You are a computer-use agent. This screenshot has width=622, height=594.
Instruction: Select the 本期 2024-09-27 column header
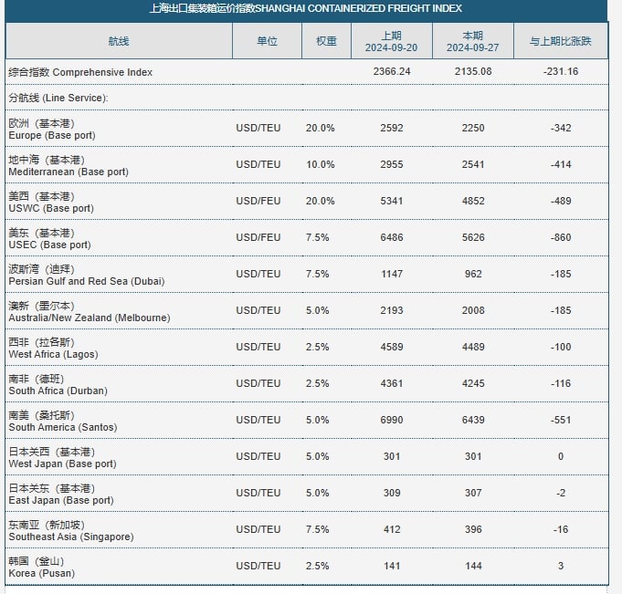click(473, 41)
